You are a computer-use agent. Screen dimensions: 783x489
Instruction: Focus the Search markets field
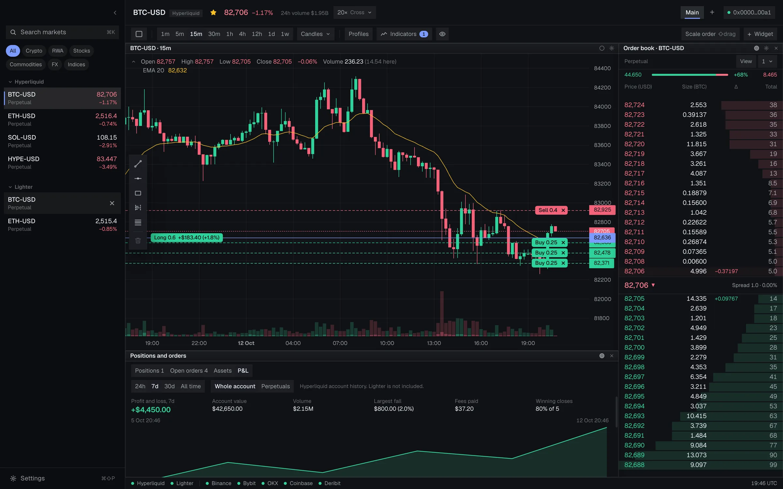tap(62, 32)
